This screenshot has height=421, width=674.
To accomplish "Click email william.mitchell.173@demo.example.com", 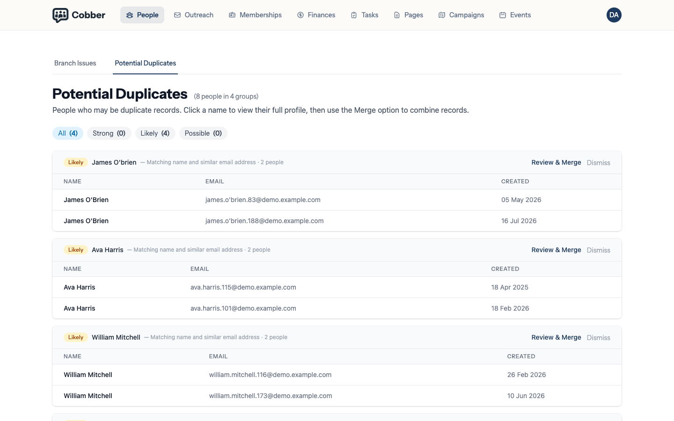I will 271,396.
